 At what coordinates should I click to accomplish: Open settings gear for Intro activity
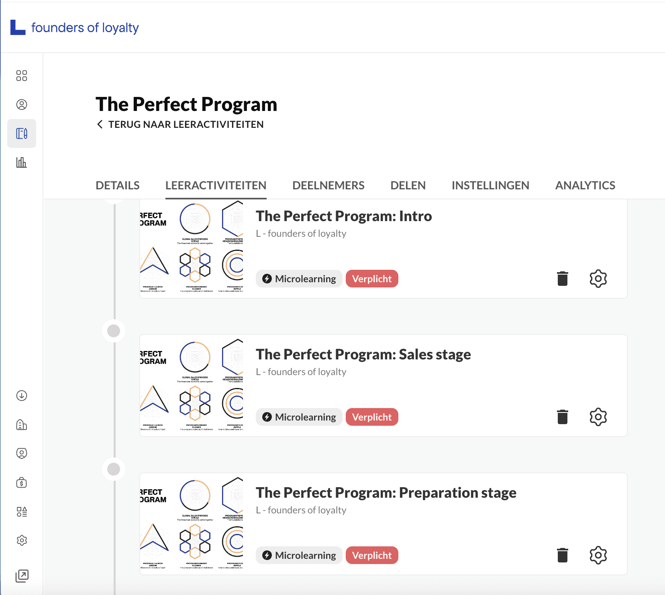click(x=598, y=279)
